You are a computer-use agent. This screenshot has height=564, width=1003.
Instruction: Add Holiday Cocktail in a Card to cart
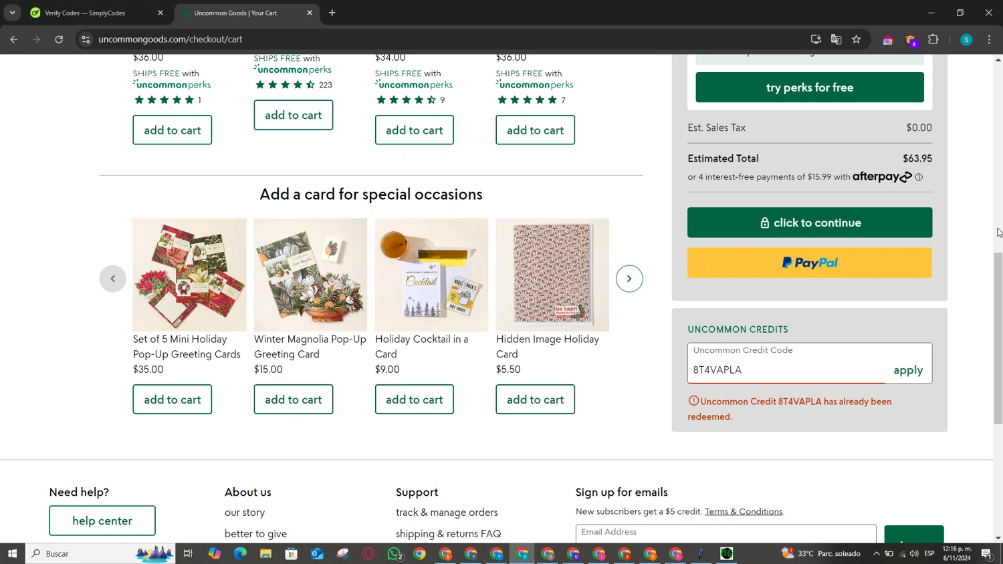[415, 400]
